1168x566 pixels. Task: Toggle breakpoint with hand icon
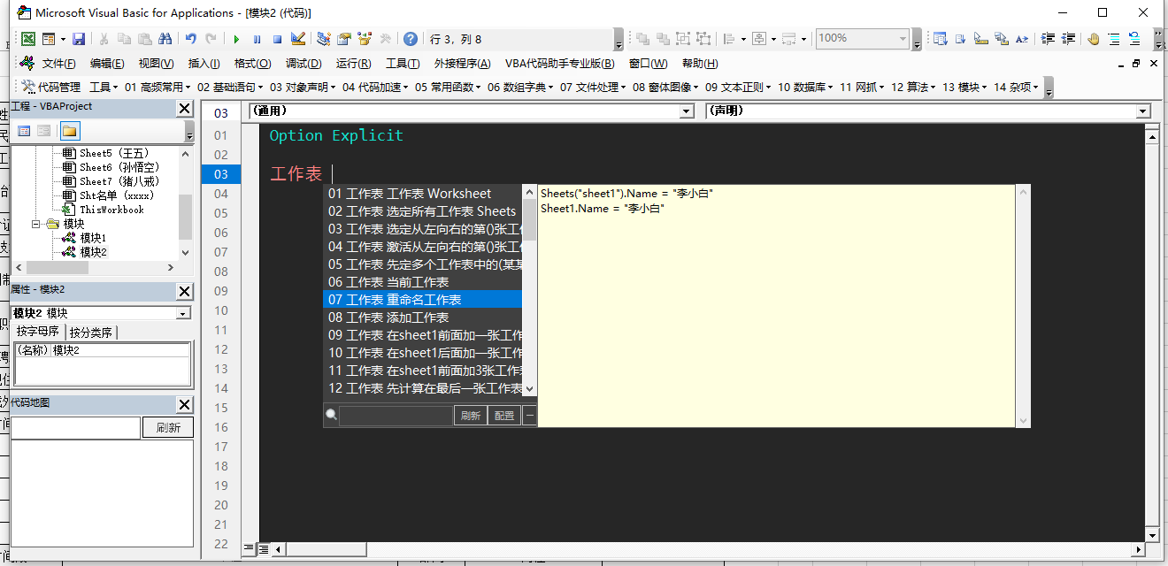[1094, 39]
